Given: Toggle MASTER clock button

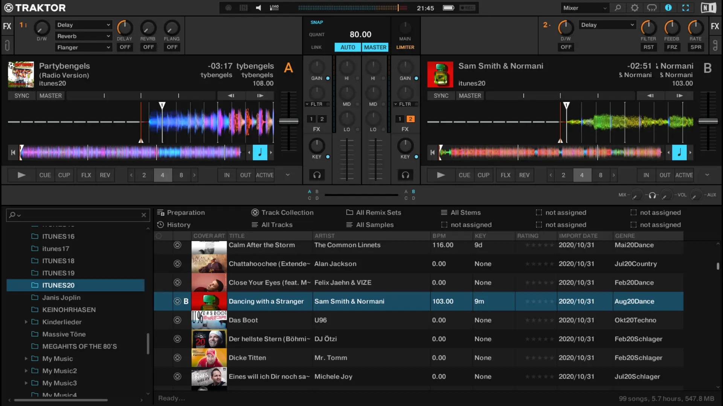Looking at the screenshot, I should pyautogui.click(x=375, y=47).
